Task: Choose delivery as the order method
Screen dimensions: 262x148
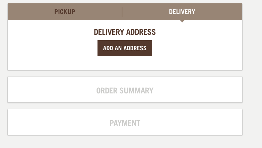Action: tap(182, 12)
